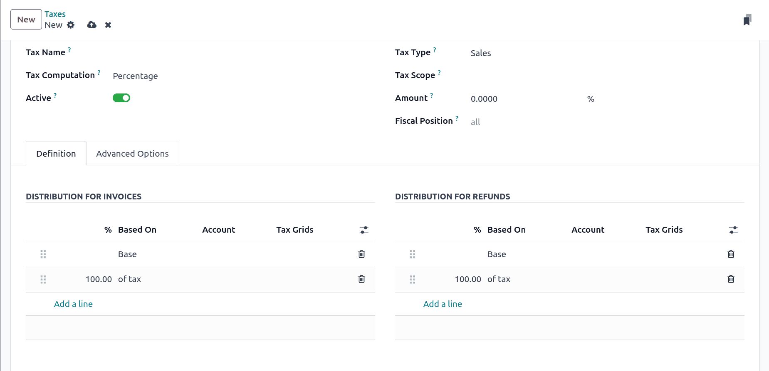This screenshot has height=371, width=769.
Task: Show help tooltip for Tax Name
Action: click(x=69, y=49)
